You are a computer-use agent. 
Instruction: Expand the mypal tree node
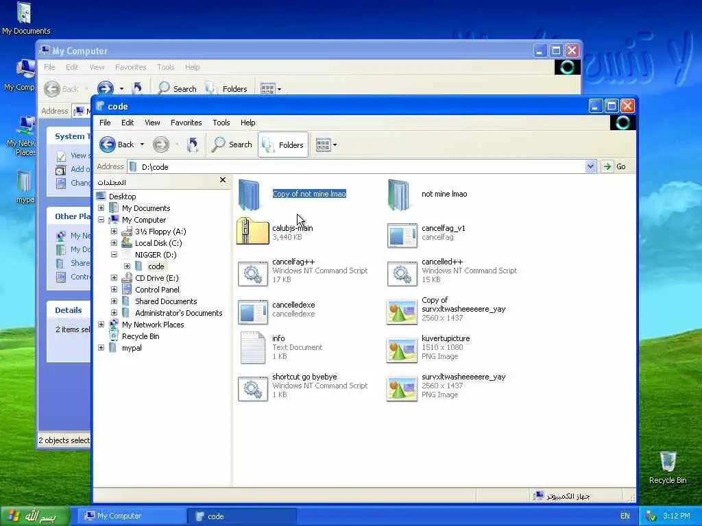(101, 347)
